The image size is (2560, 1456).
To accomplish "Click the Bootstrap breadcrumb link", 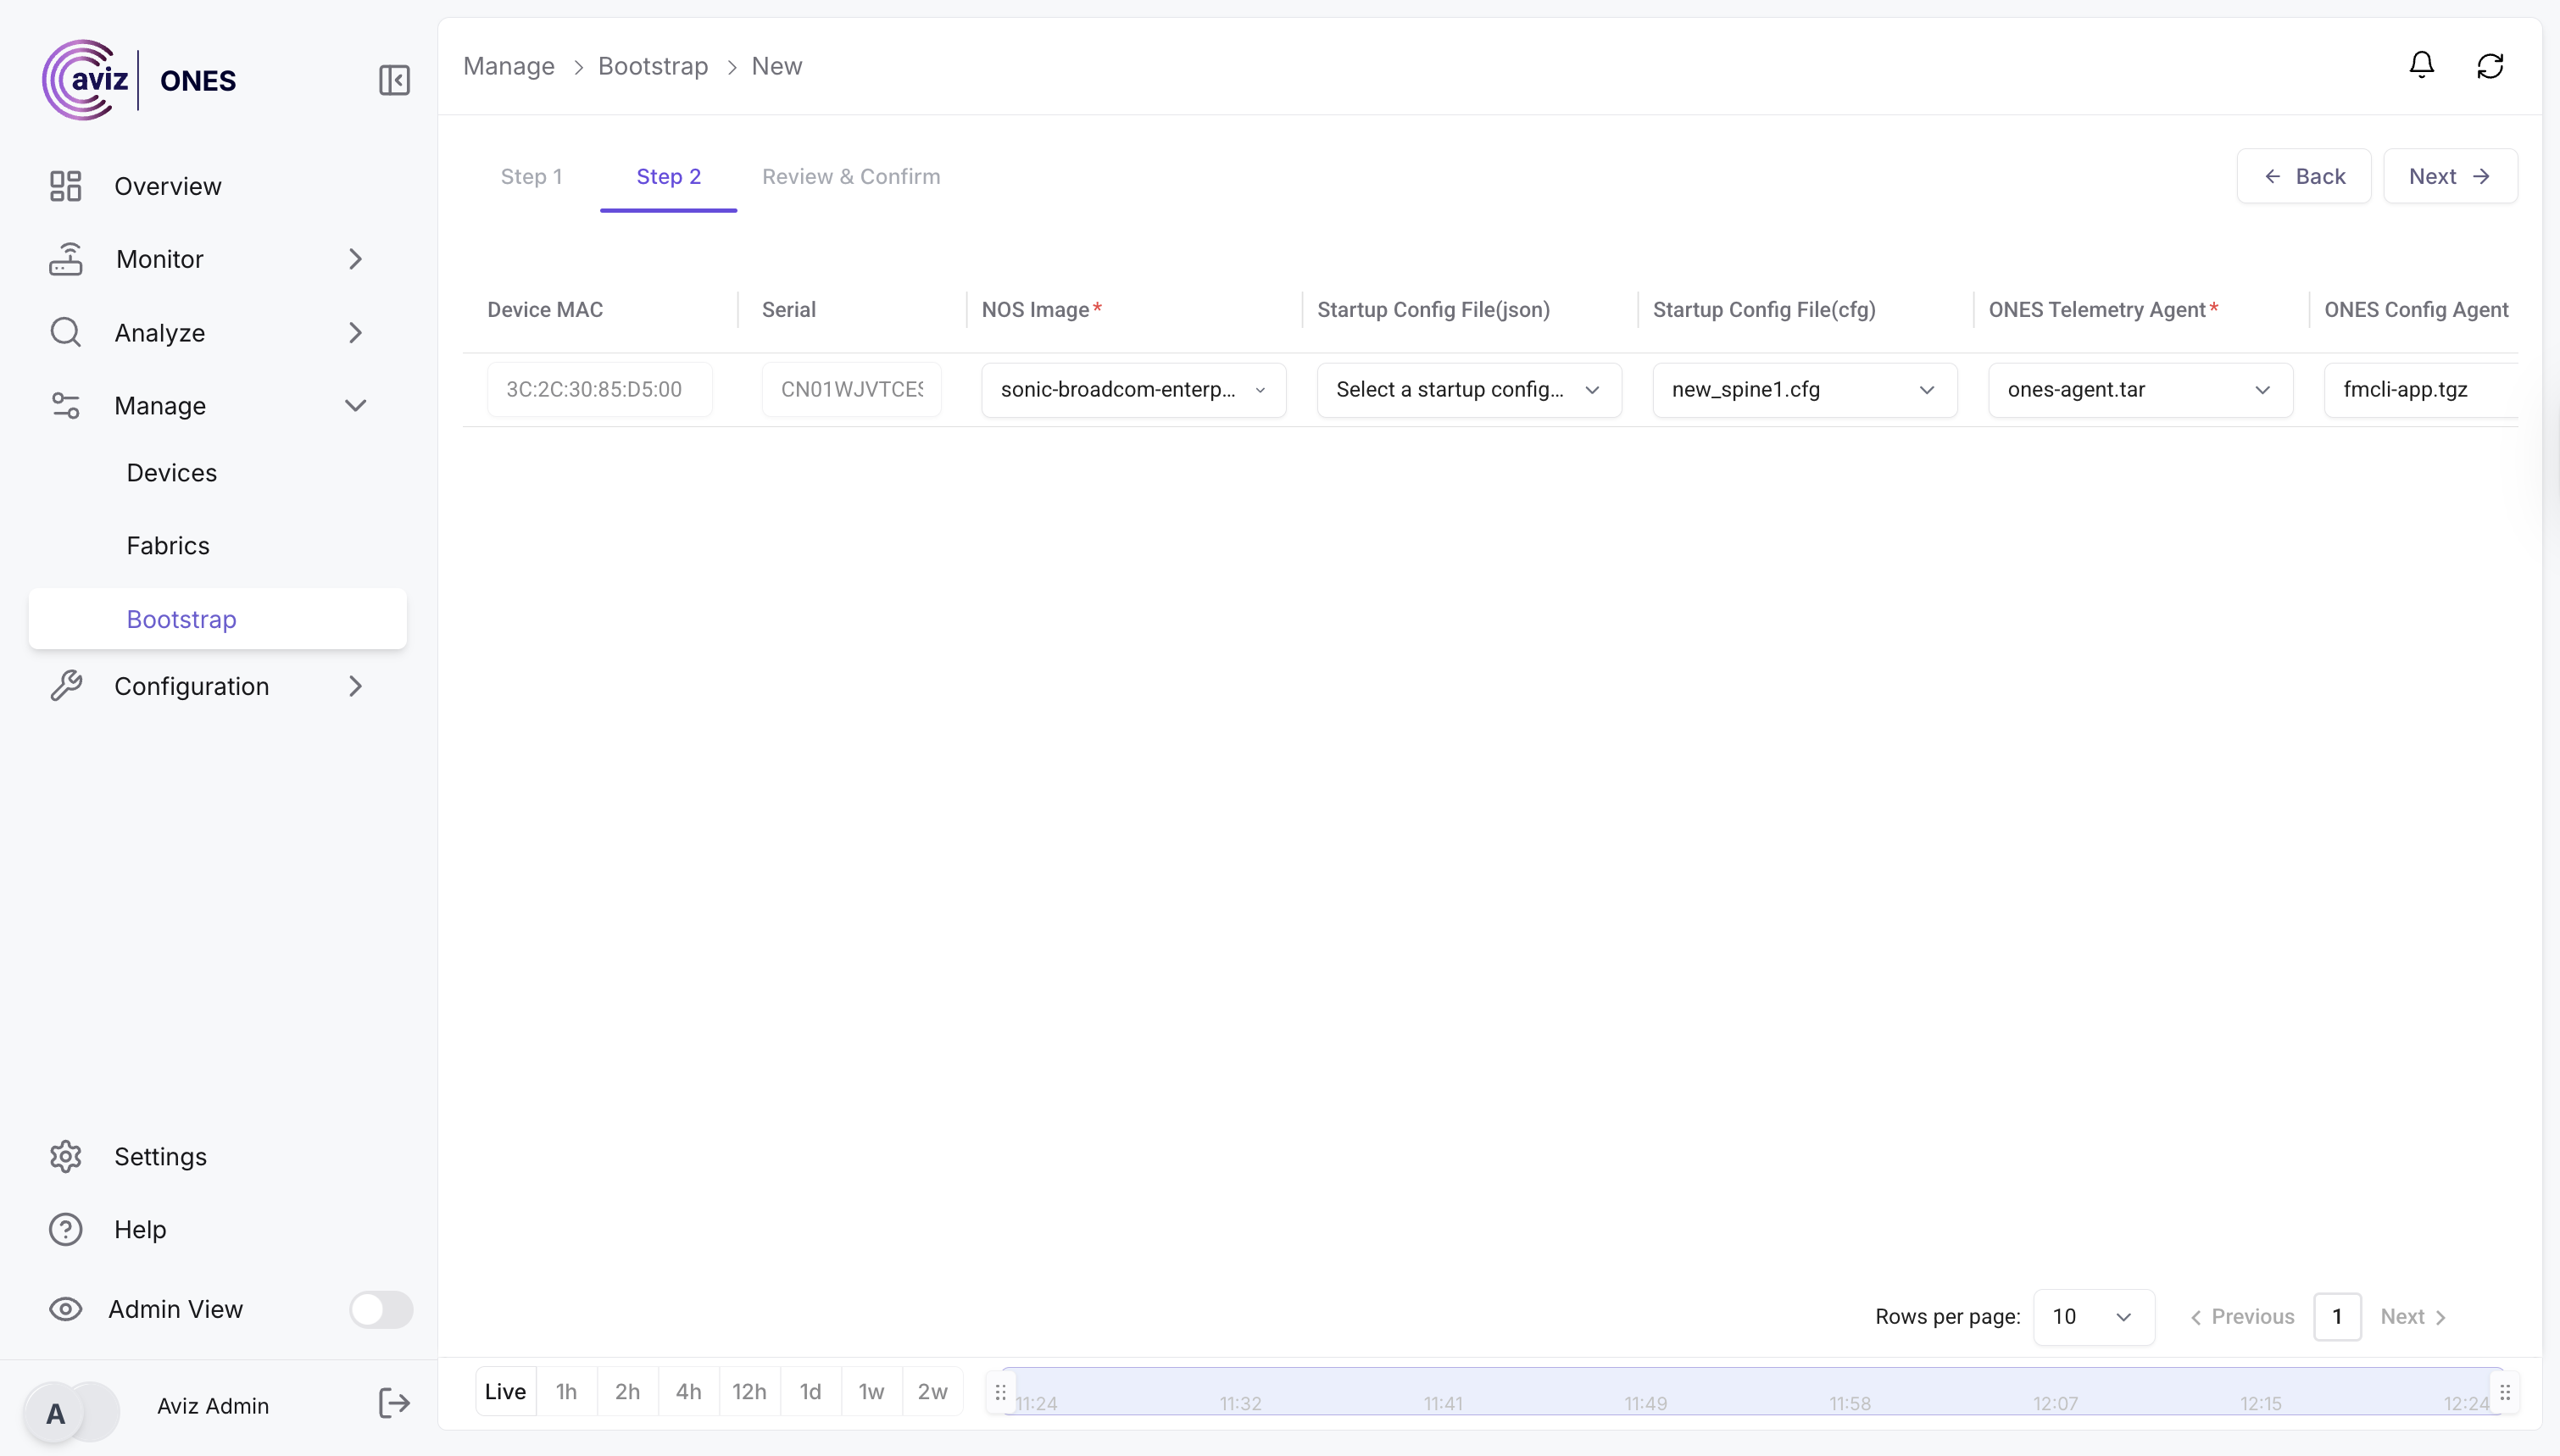I will (652, 66).
